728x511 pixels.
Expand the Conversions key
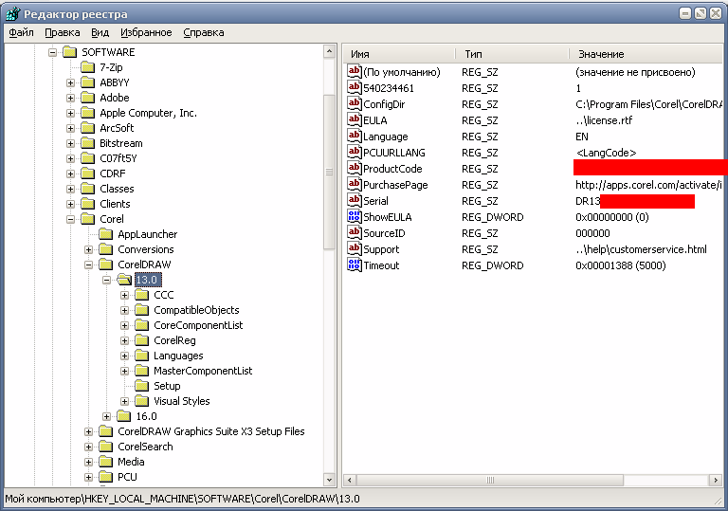(89, 250)
